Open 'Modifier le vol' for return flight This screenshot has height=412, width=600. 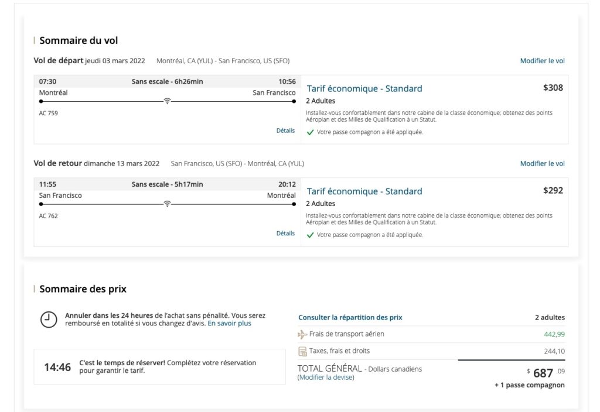pyautogui.click(x=542, y=164)
